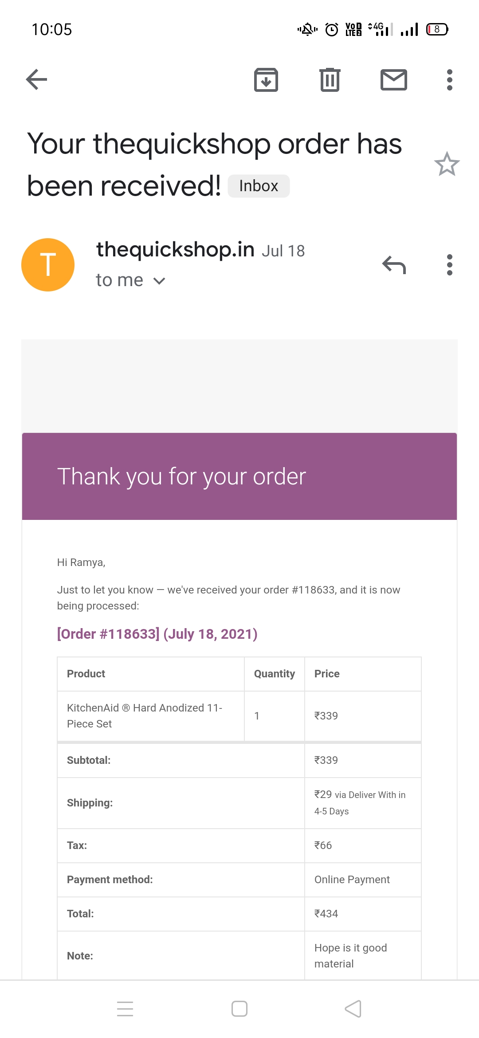Viewport: 479px width, 1038px height.
Task: Open sender avatar for thequickshop.in
Action: point(48,265)
